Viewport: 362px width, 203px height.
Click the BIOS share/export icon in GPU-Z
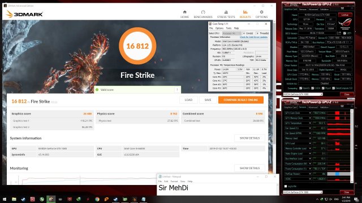pos(339,33)
